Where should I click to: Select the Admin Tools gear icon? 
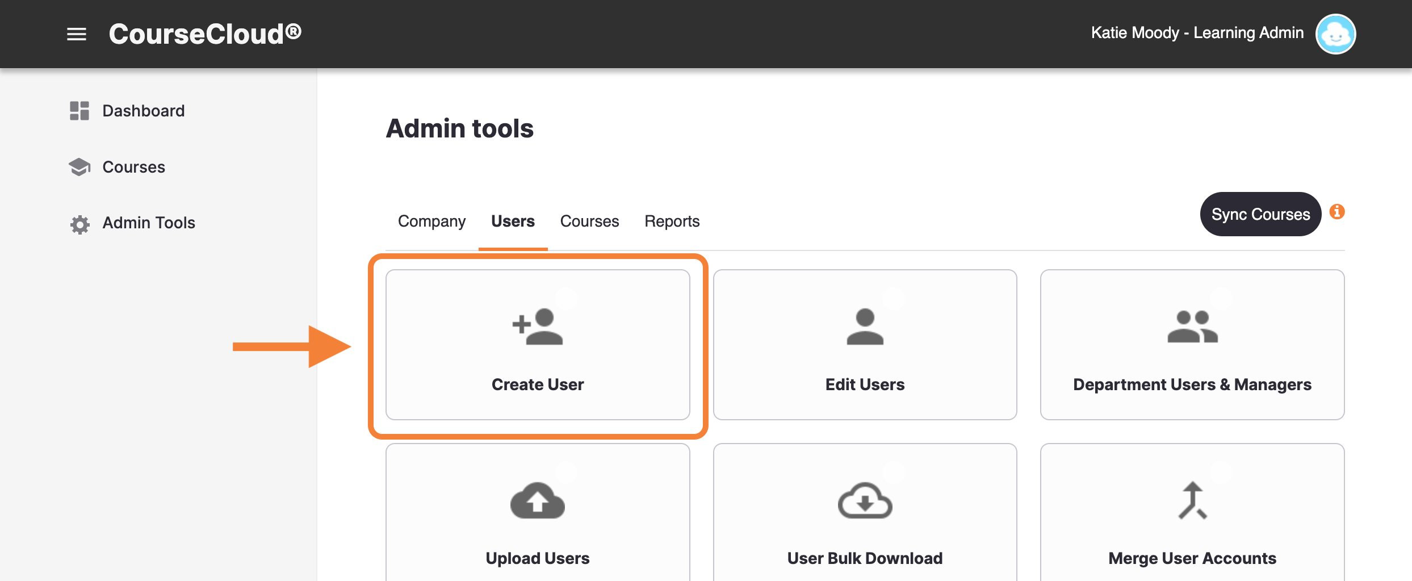pos(79,224)
